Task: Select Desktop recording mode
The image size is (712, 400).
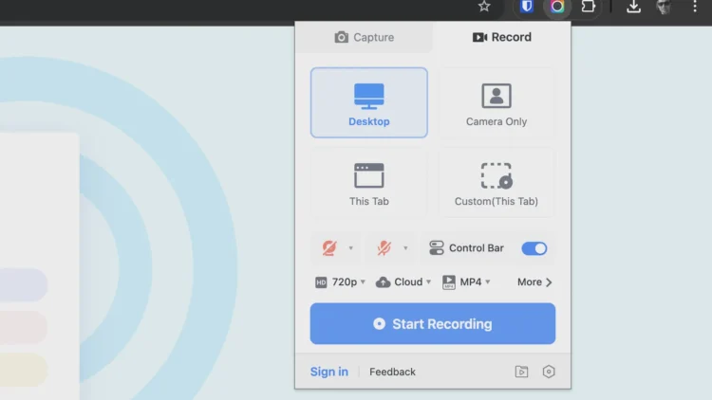Action: (368, 102)
